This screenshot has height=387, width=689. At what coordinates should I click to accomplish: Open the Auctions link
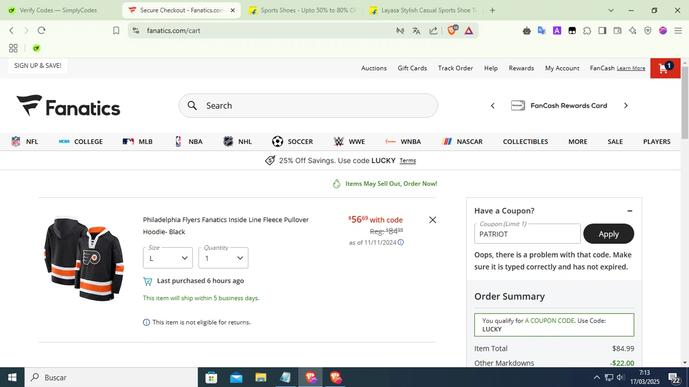click(x=374, y=68)
